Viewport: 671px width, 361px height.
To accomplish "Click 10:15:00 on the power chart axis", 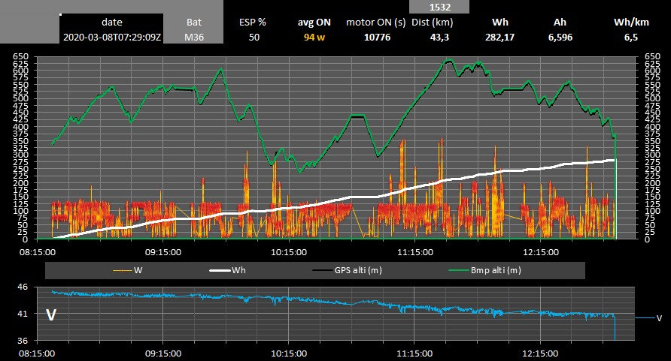I will tap(289, 252).
